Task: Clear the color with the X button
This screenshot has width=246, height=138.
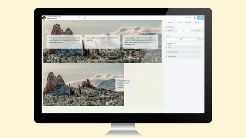Action: tap(199, 39)
